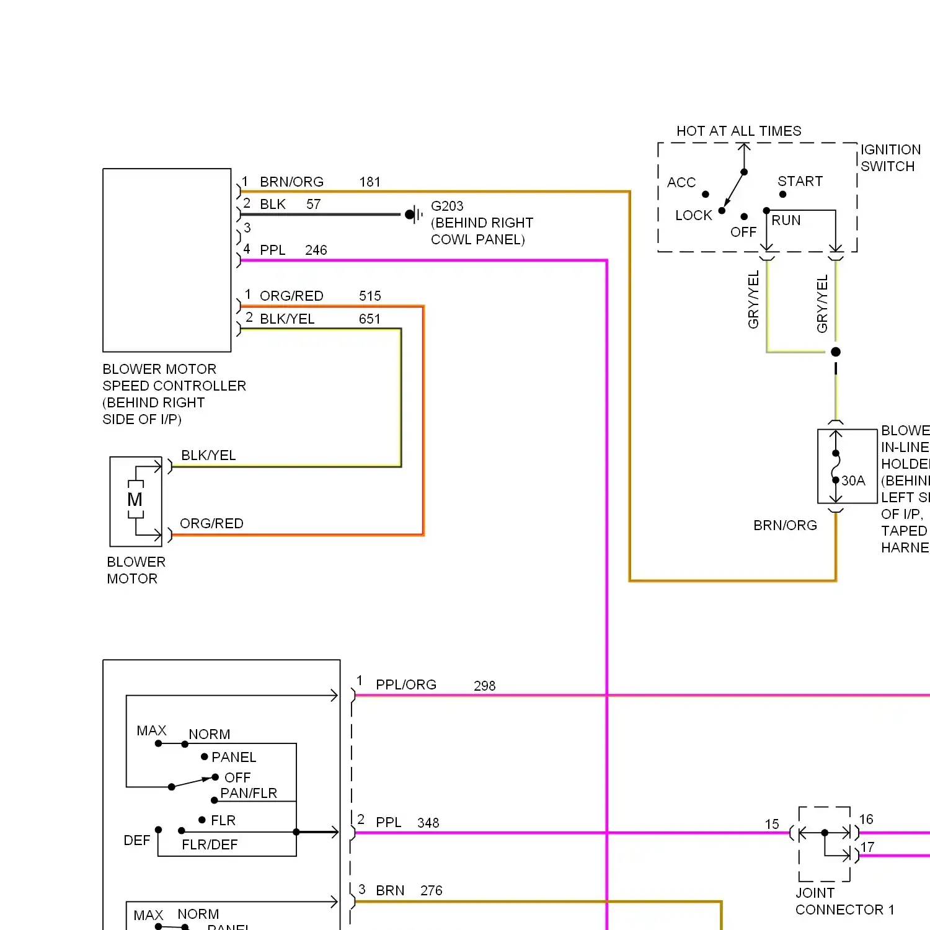Image resolution: width=930 pixels, height=930 pixels.
Task: Click the PAN/FLR mode position label
Action: (249, 793)
